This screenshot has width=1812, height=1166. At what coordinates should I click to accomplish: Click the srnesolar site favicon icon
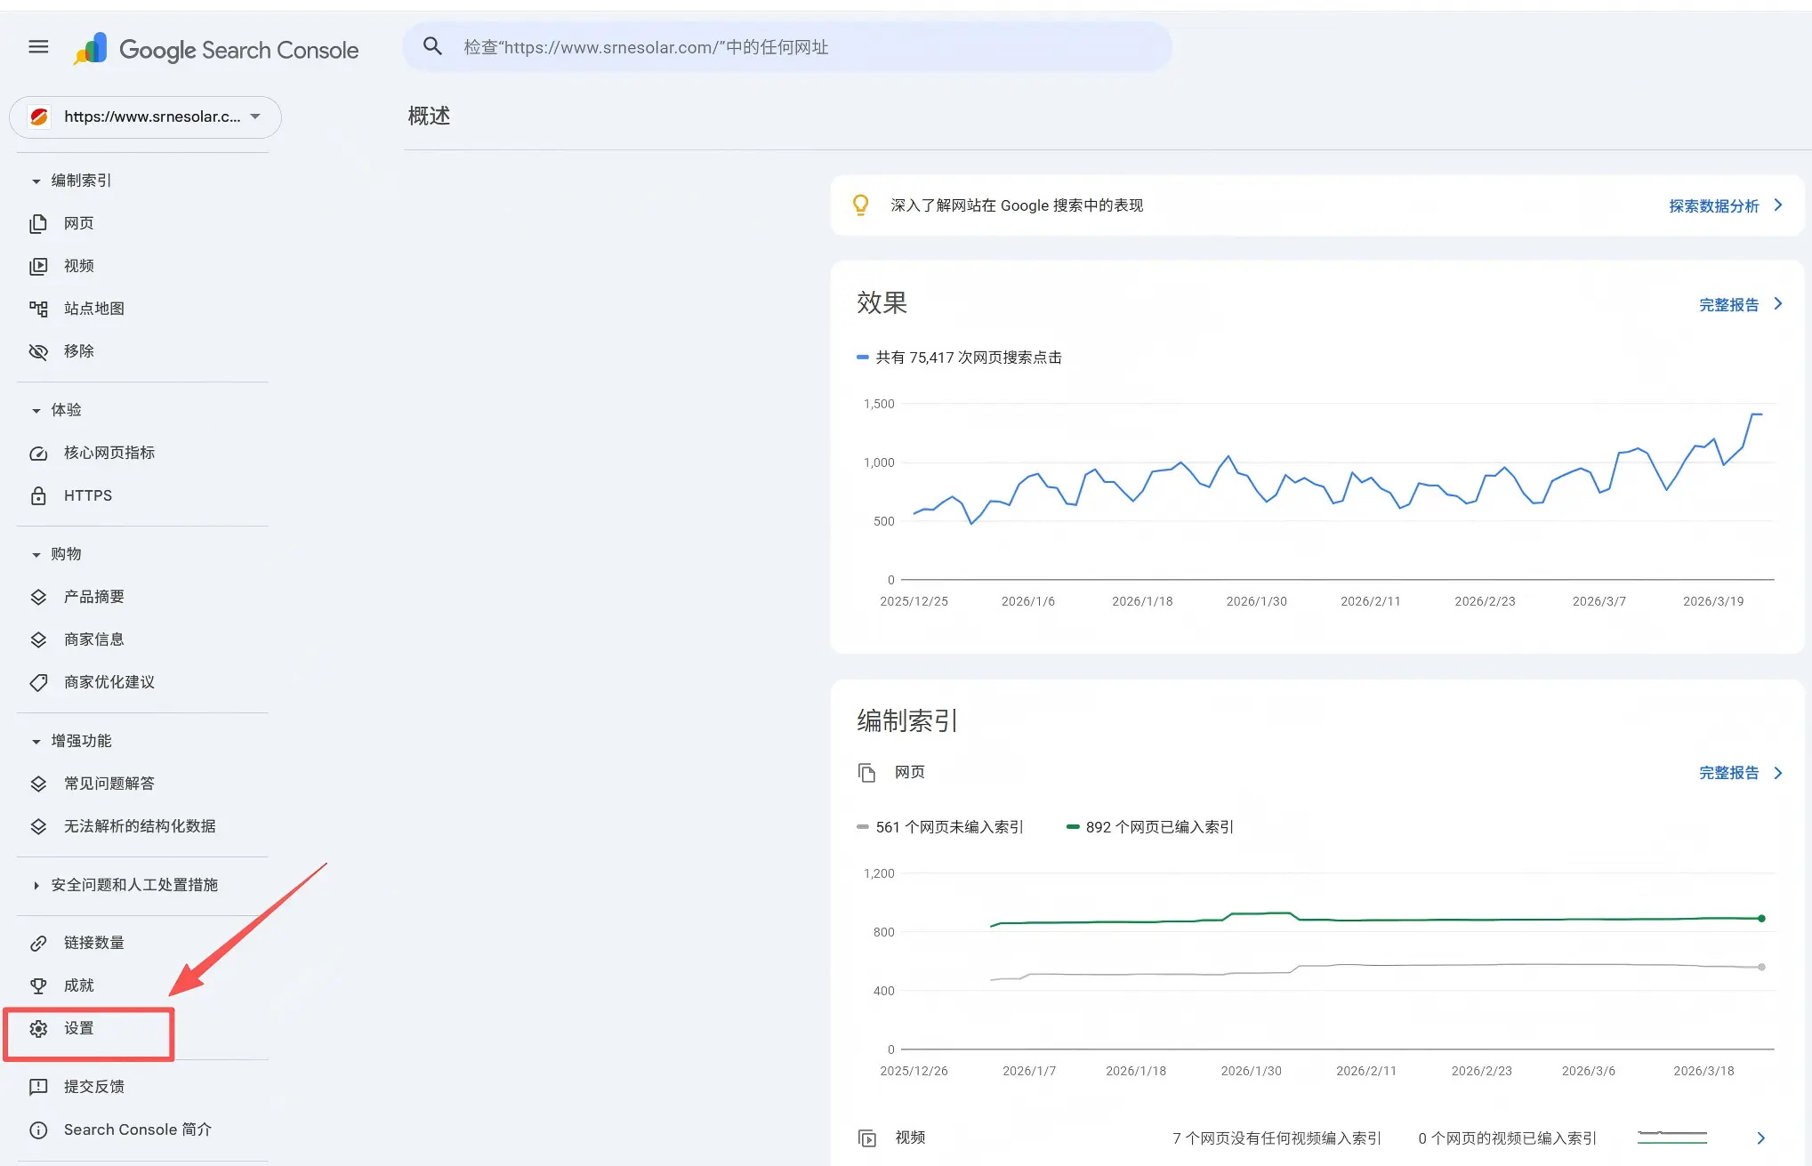click(39, 117)
